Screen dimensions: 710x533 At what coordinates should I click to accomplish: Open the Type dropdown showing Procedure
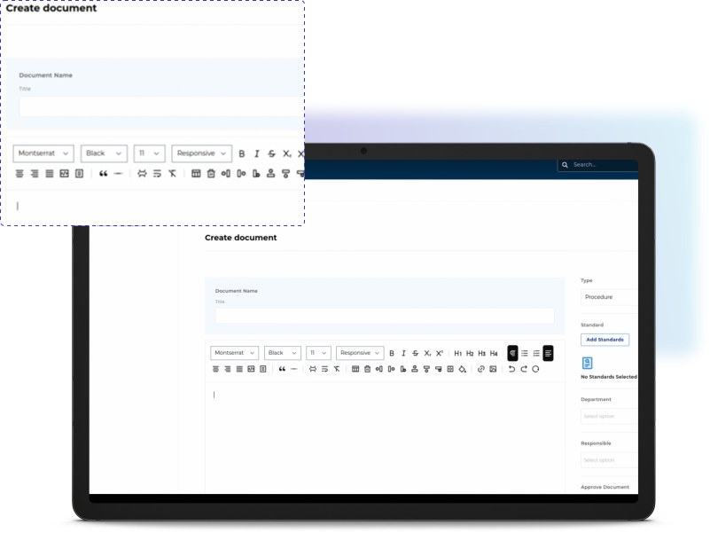[610, 297]
